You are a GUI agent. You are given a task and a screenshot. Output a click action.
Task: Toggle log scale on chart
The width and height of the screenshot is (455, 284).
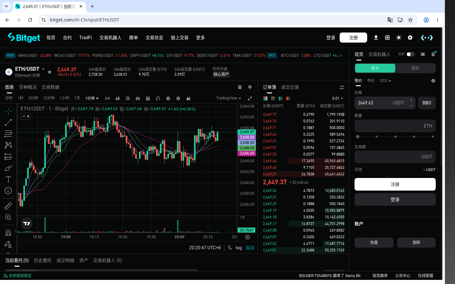239,248
